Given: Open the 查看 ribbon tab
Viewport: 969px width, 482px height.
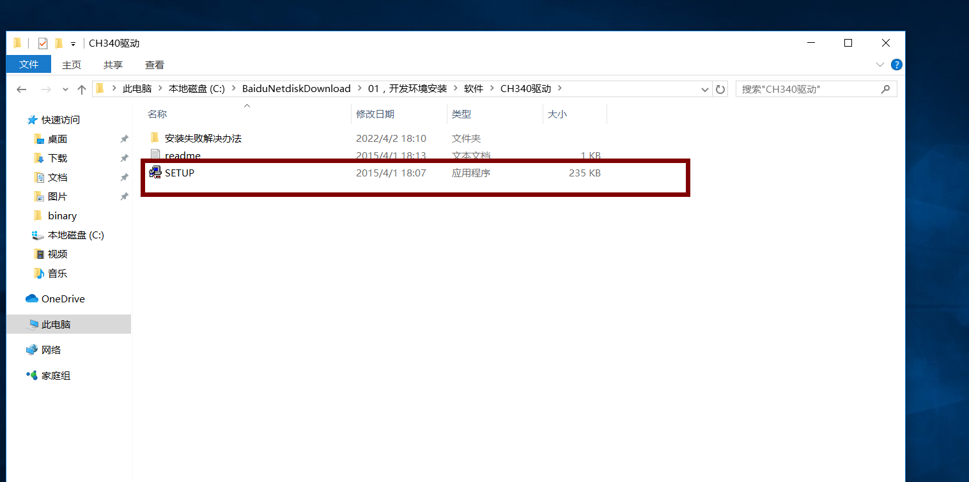Looking at the screenshot, I should (x=155, y=65).
